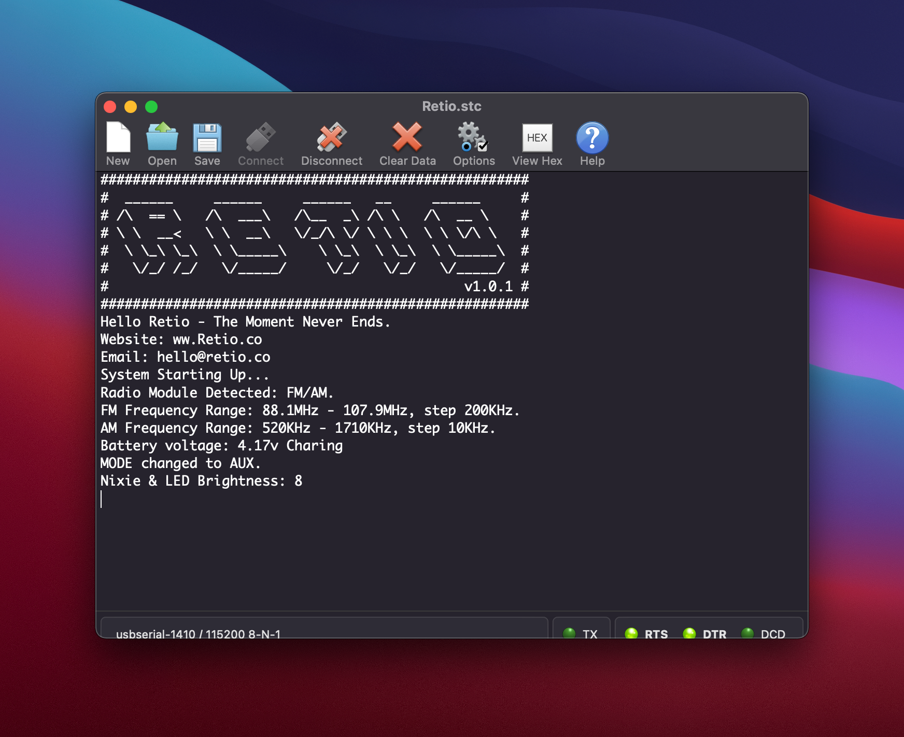Click 'Nixie & LED Brightness: 8' line
This screenshot has width=904, height=737.
coord(202,481)
